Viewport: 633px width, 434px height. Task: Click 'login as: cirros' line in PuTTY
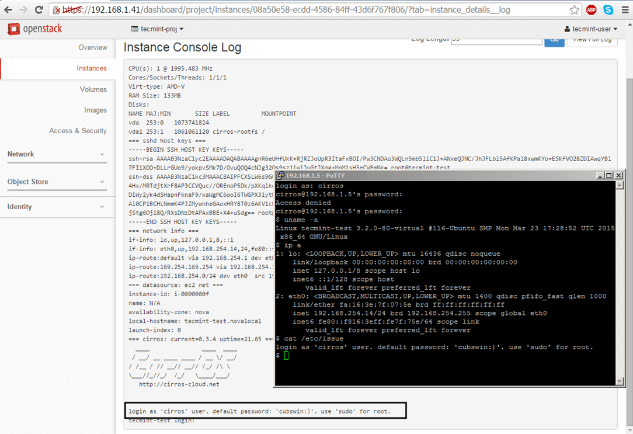tap(309, 186)
